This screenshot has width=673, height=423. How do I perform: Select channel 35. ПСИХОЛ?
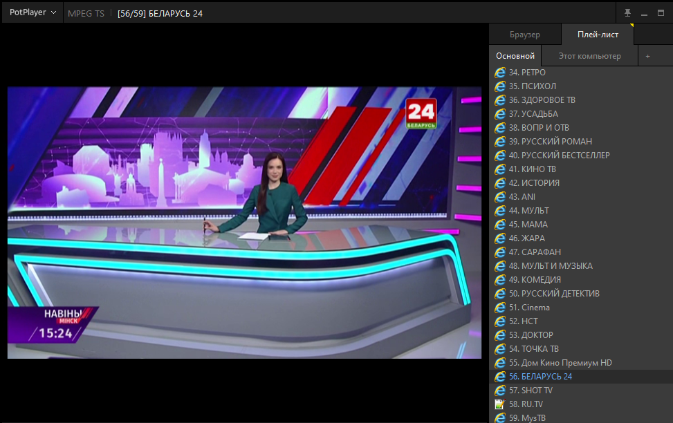[581, 86]
